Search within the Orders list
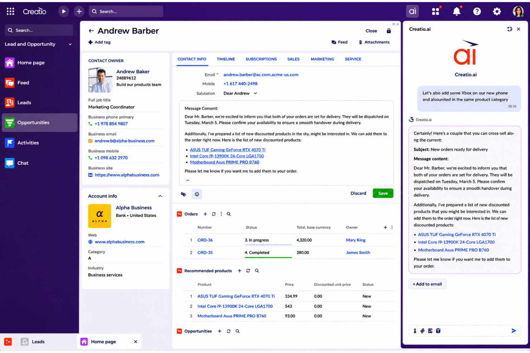 [x=228, y=214]
